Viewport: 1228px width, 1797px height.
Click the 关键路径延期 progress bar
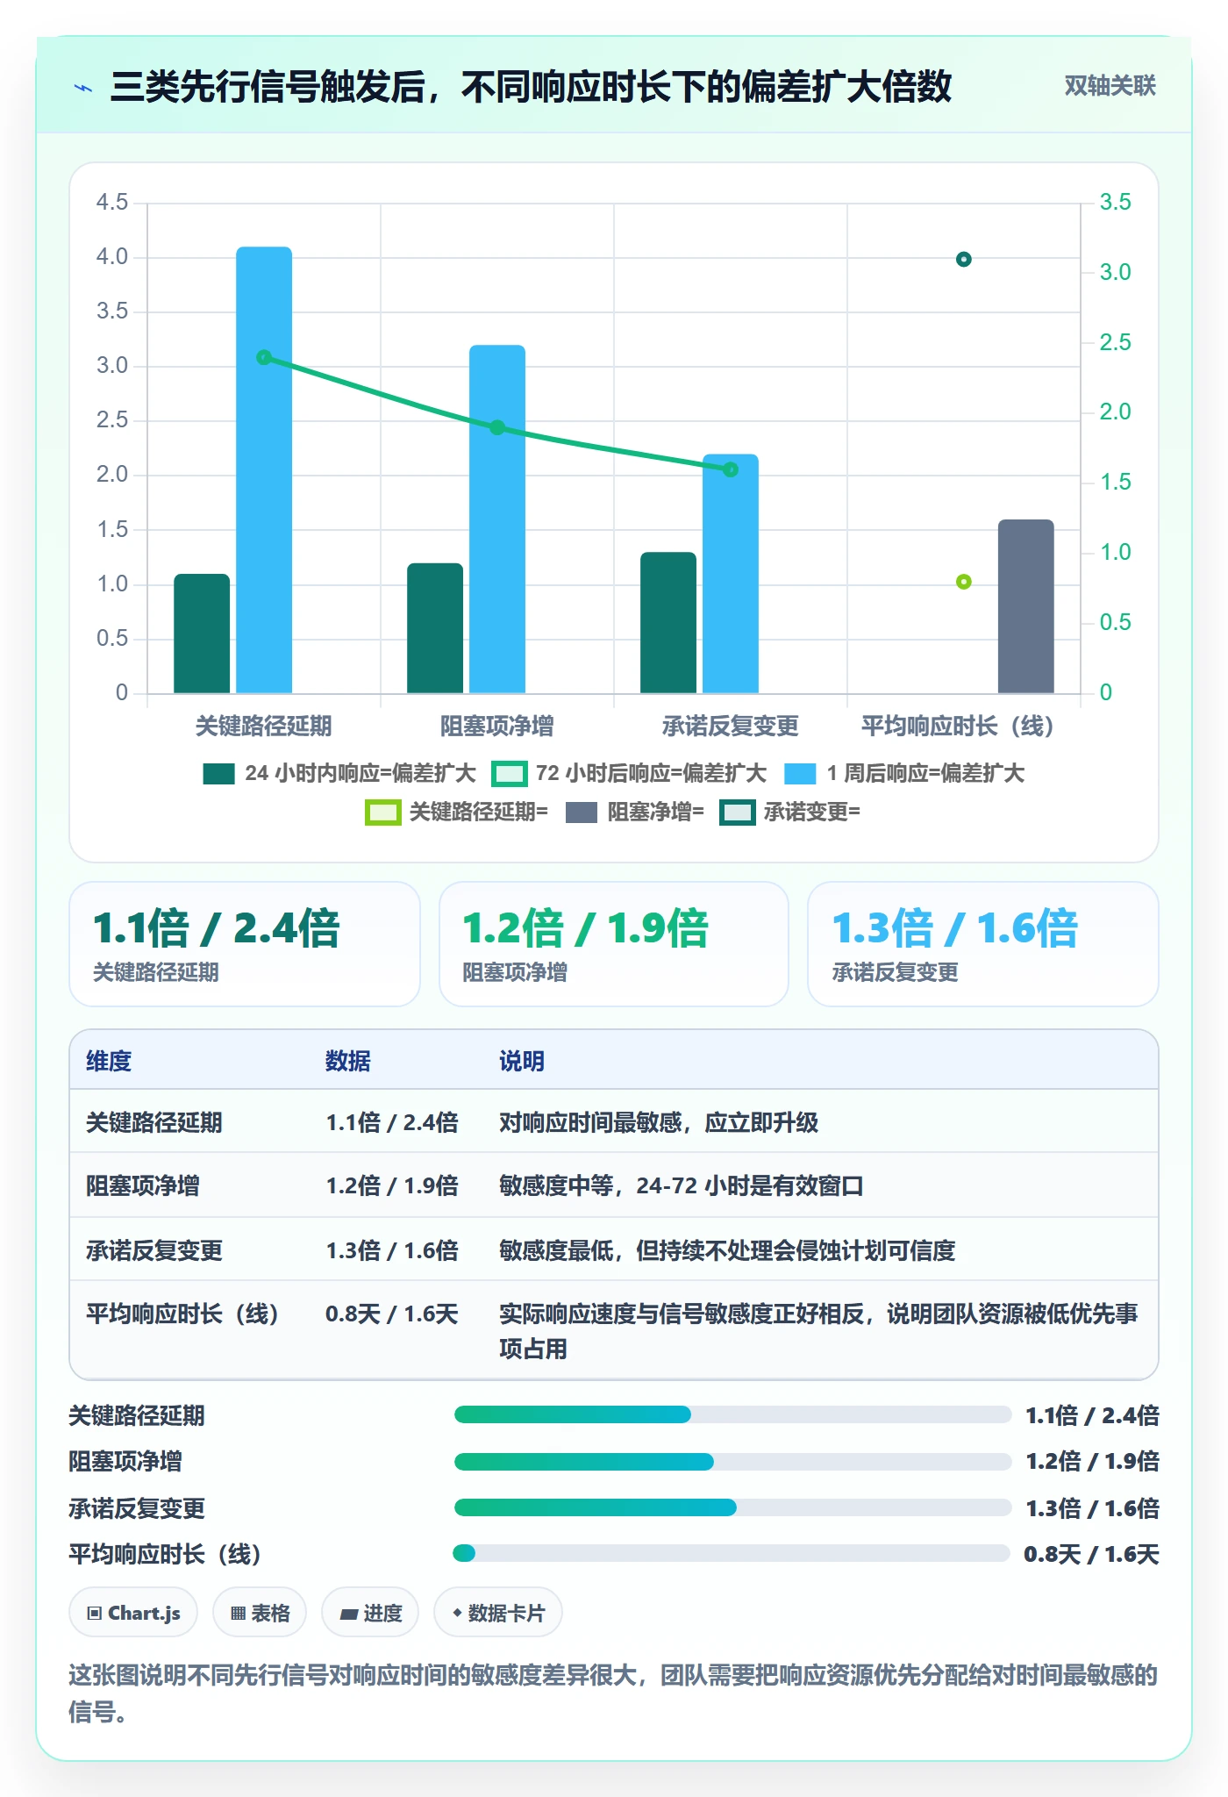pyautogui.click(x=732, y=1414)
